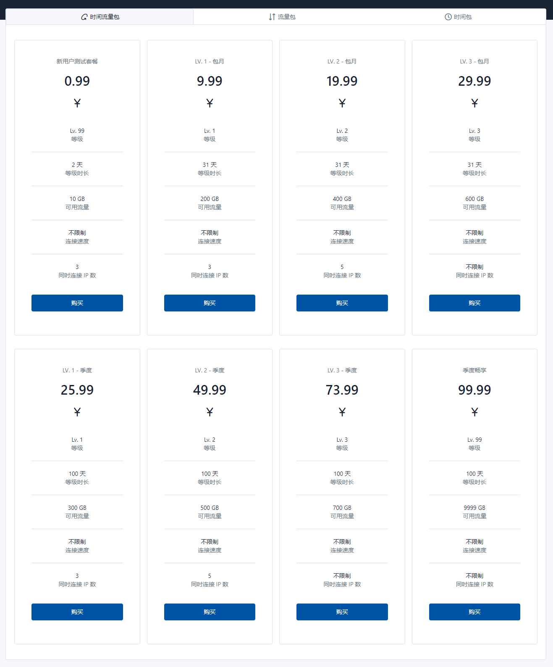
Task: Click the clock icon on 时间包 tab
Action: [x=448, y=17]
